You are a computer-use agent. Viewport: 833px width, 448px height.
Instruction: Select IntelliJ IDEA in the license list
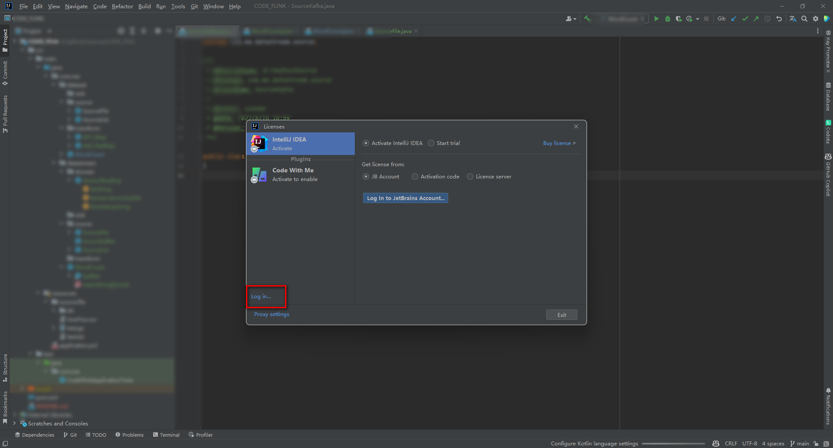(x=301, y=144)
